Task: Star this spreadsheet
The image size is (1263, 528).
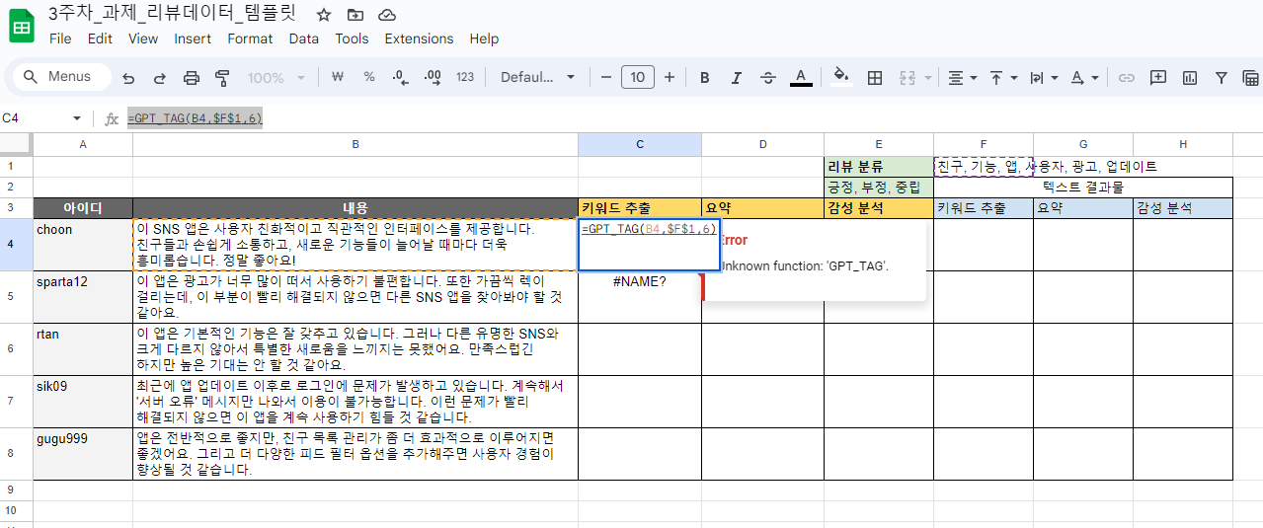Action: coord(324,15)
